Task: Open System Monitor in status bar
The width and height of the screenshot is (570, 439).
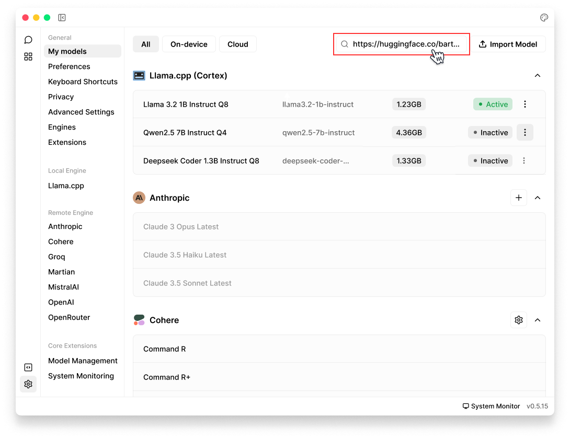Action: [491, 406]
